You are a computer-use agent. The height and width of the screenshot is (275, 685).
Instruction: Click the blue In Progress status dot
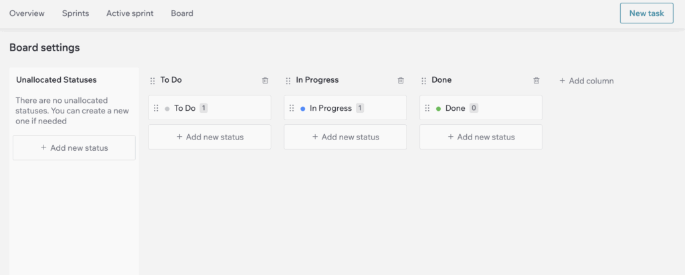[303, 109]
